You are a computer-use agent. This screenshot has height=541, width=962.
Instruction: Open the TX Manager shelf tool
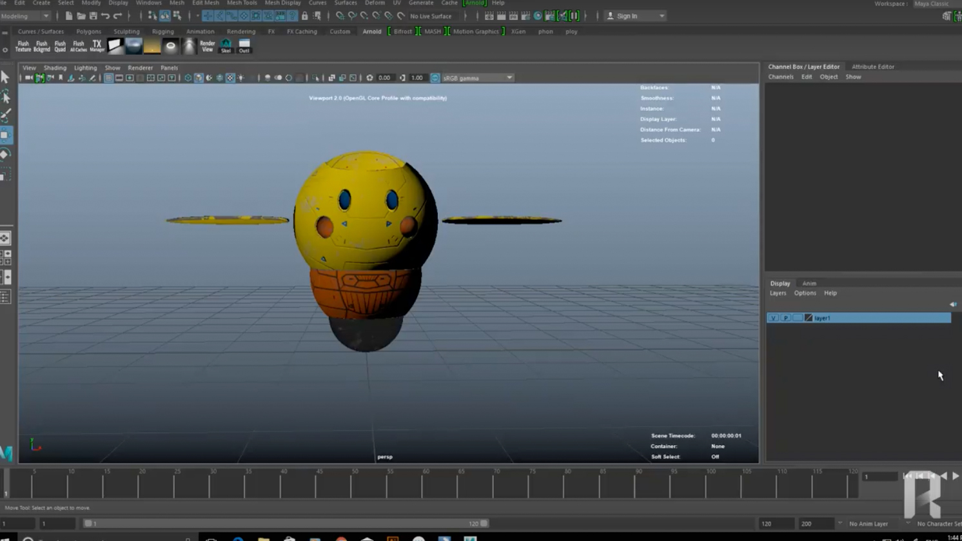97,46
